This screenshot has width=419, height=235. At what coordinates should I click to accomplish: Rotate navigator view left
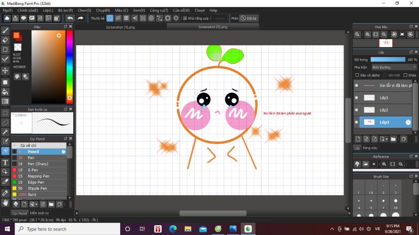pos(394,34)
